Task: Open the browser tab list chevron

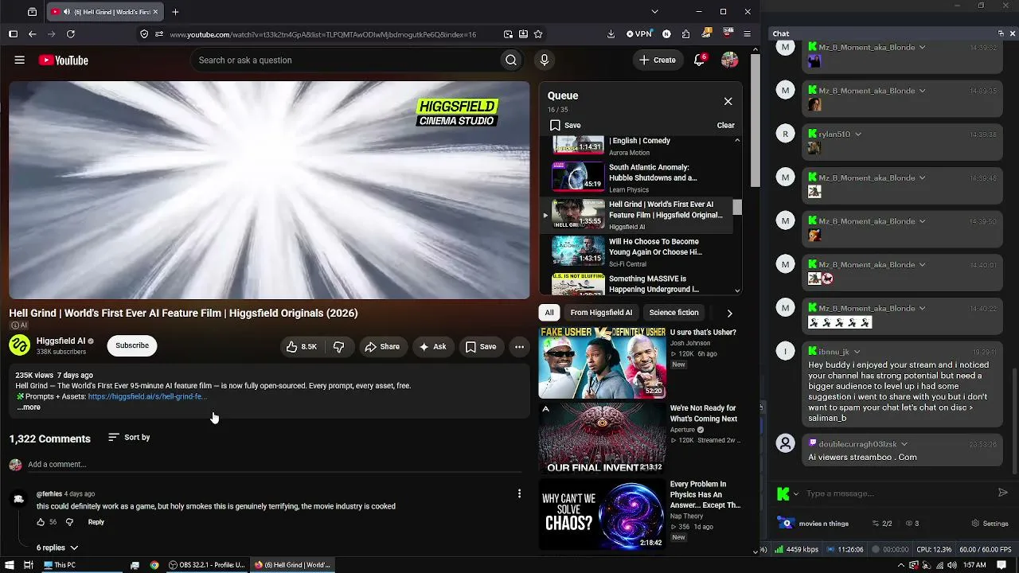Action: click(x=654, y=12)
